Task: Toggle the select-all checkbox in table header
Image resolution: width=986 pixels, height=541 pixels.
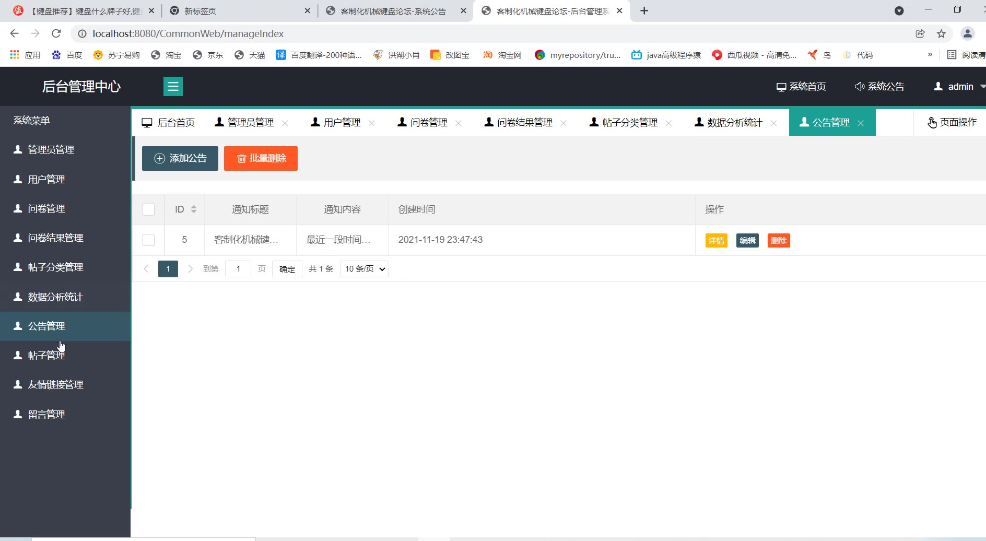Action: pyautogui.click(x=149, y=209)
